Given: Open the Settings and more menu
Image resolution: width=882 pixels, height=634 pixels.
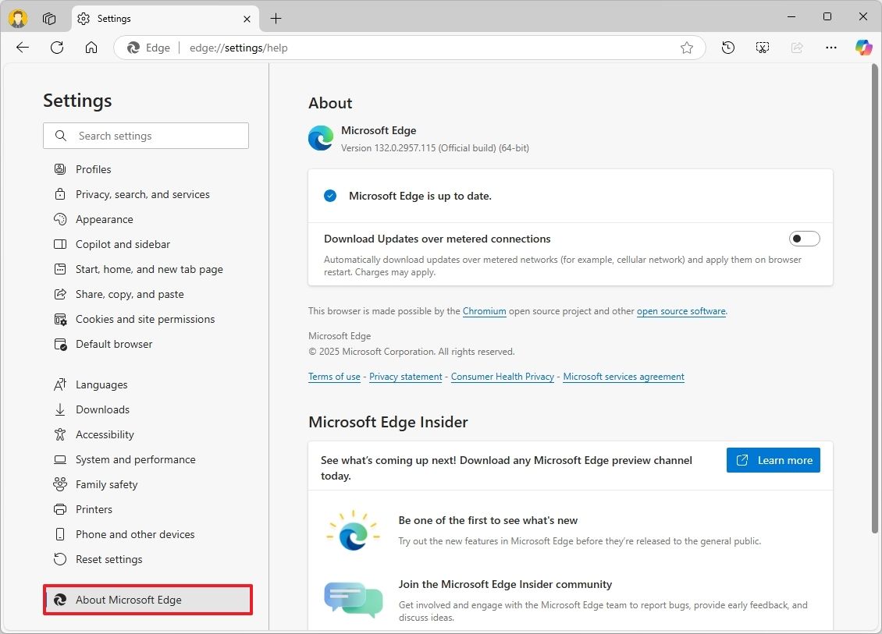Looking at the screenshot, I should [830, 48].
